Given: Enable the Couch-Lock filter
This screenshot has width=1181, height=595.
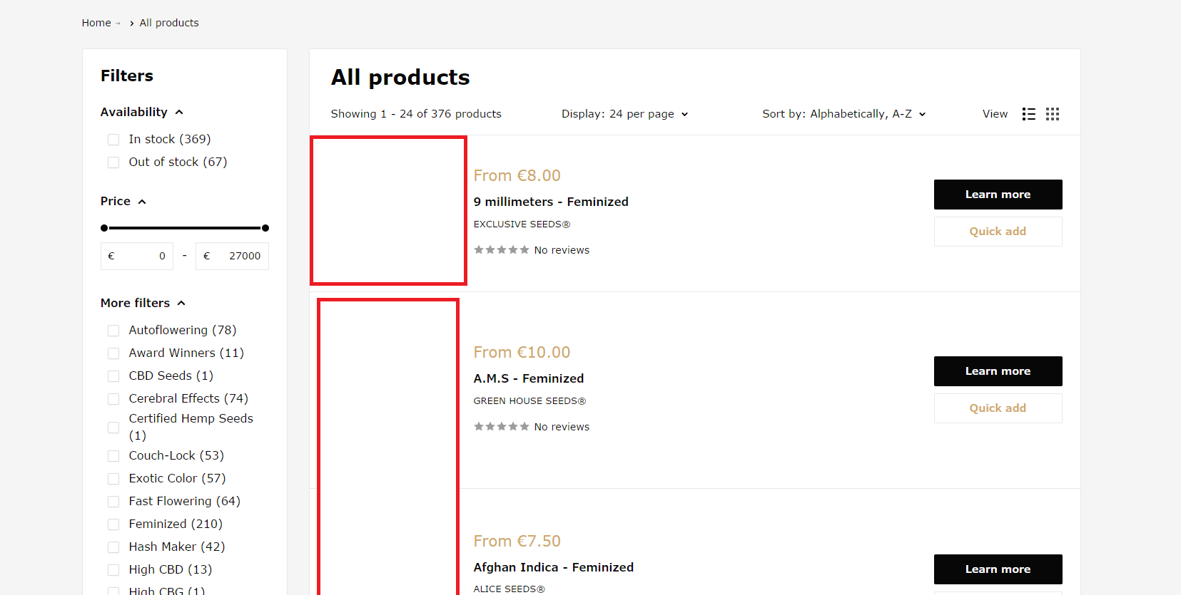Looking at the screenshot, I should (x=113, y=456).
